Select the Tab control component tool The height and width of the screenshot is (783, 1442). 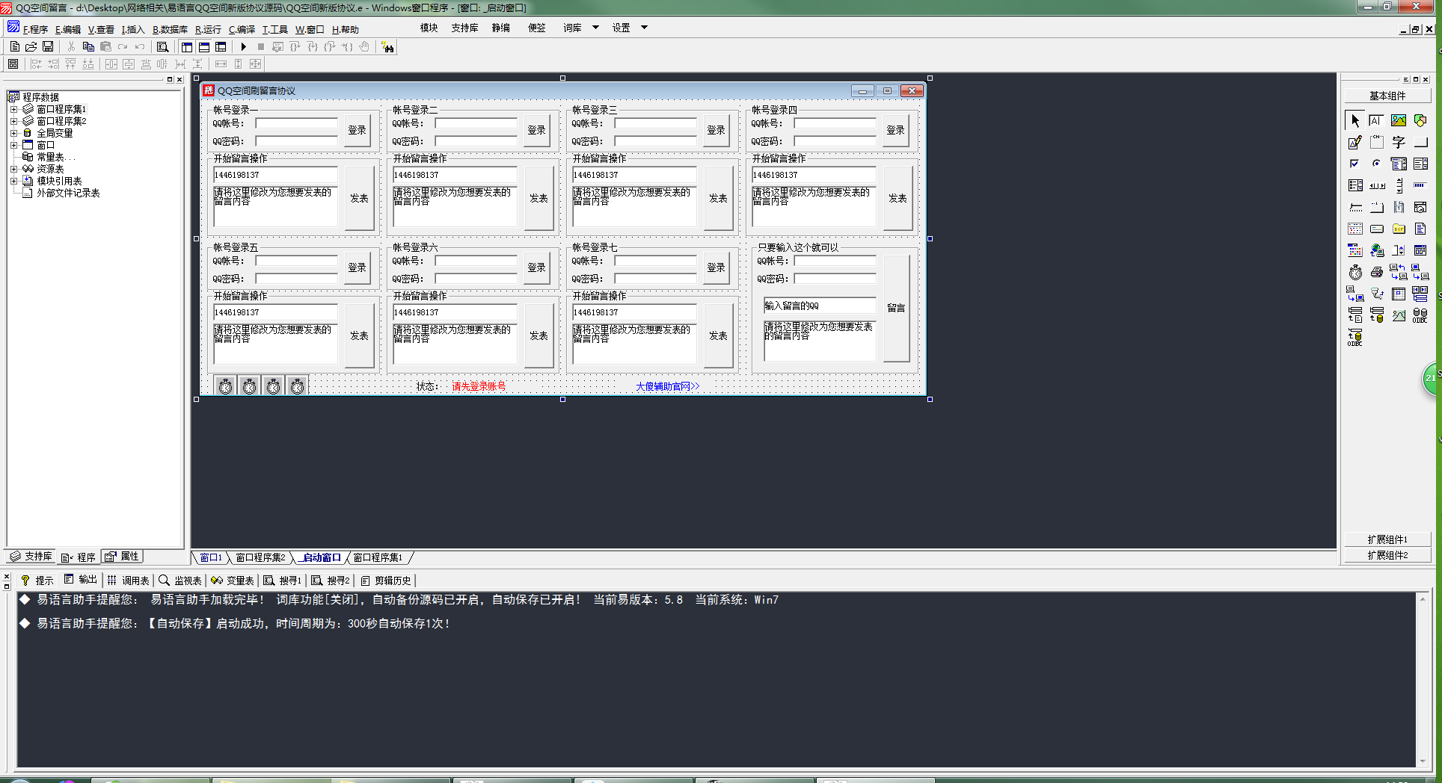click(x=1377, y=207)
